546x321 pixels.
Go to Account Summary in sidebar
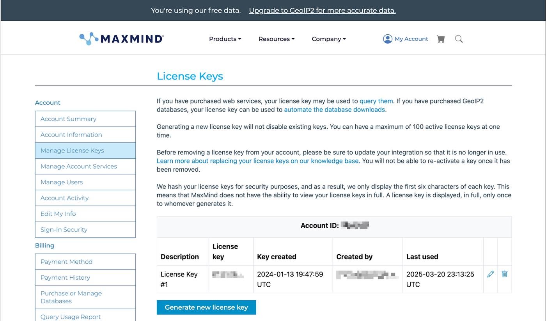(x=85, y=119)
